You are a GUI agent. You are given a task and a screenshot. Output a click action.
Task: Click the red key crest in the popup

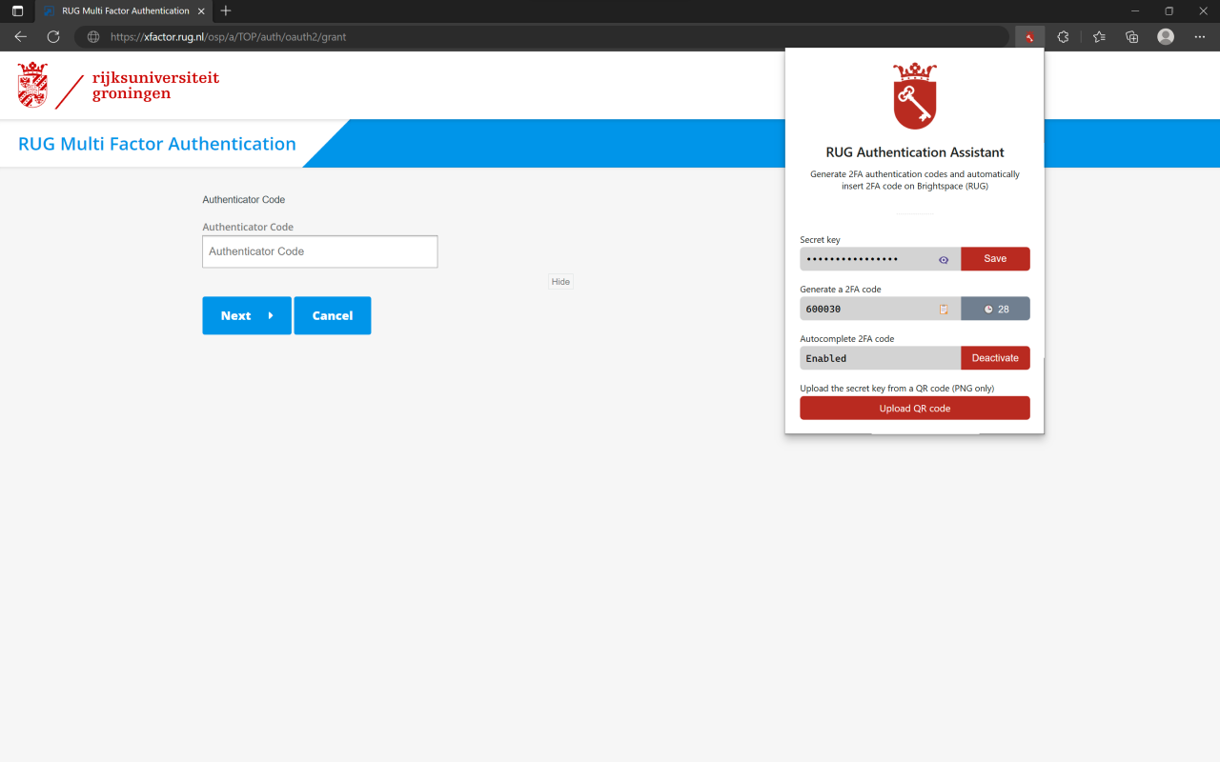915,96
